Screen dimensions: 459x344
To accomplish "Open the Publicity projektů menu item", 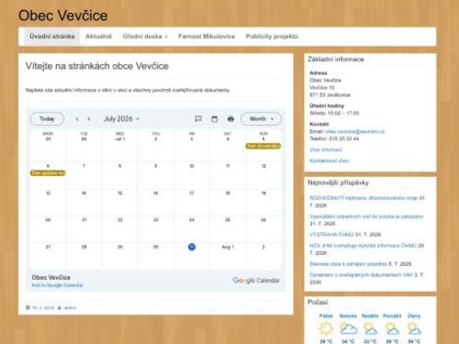I will tap(272, 37).
